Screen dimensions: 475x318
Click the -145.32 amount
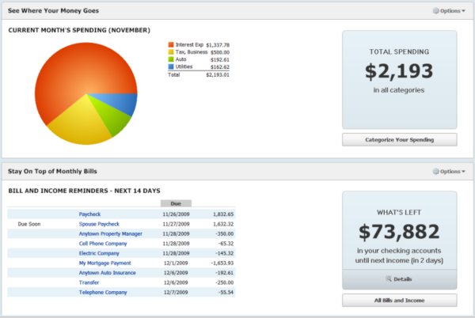225,253
